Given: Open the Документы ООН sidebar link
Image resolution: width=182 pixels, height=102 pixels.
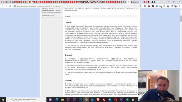Looking at the screenshot, I should 48,16.
